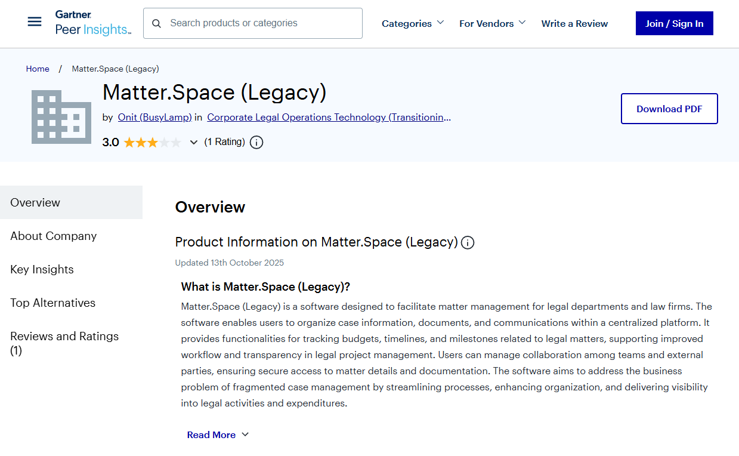739x456 pixels.
Task: Click the Matter.Space (Legacy) page title
Action: coord(215,93)
